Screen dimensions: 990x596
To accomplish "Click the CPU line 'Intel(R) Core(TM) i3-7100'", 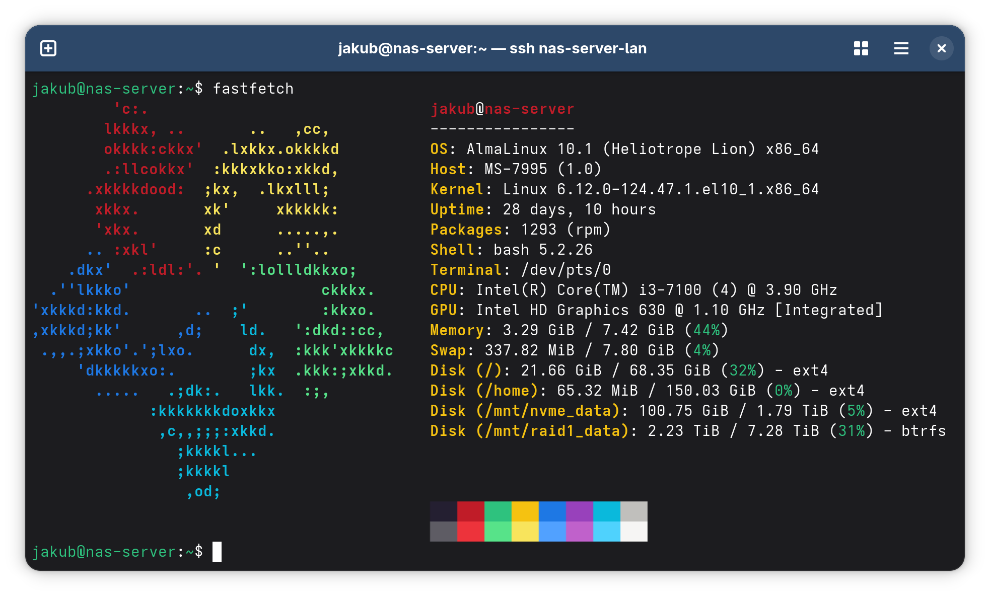I will click(x=589, y=290).
